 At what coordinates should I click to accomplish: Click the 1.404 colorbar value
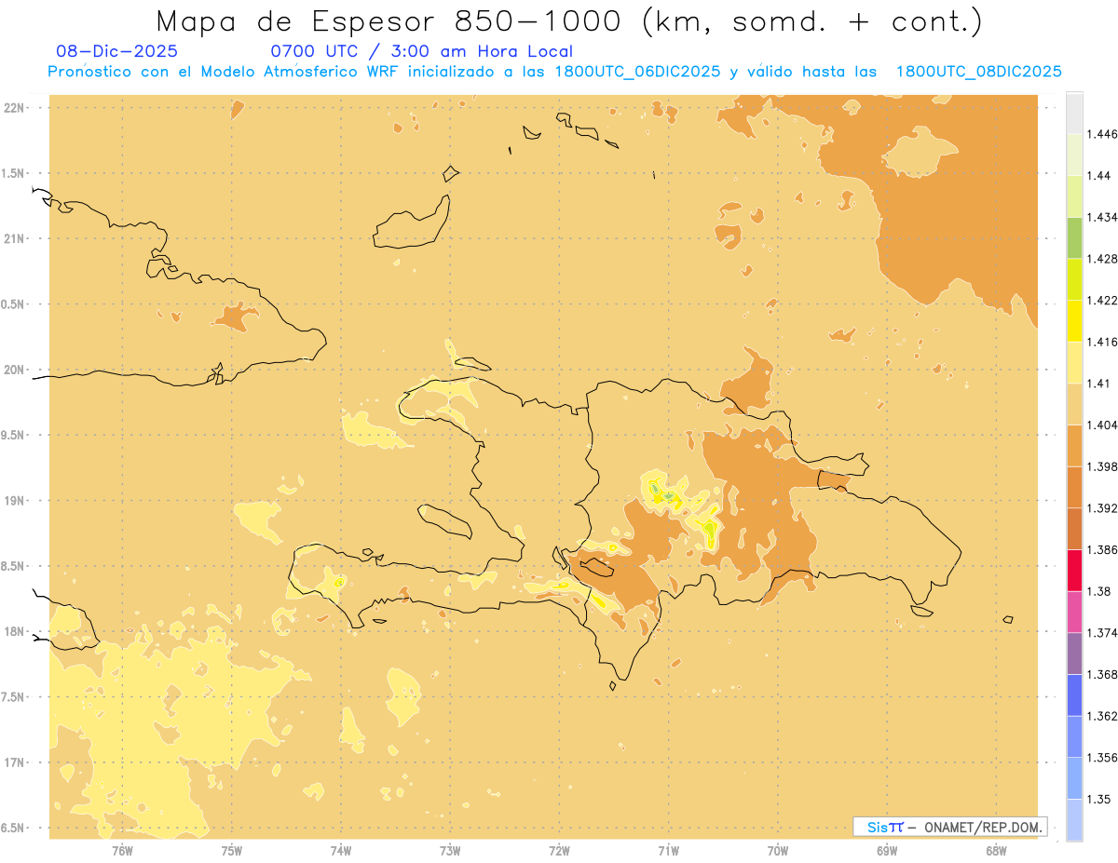1103,425
